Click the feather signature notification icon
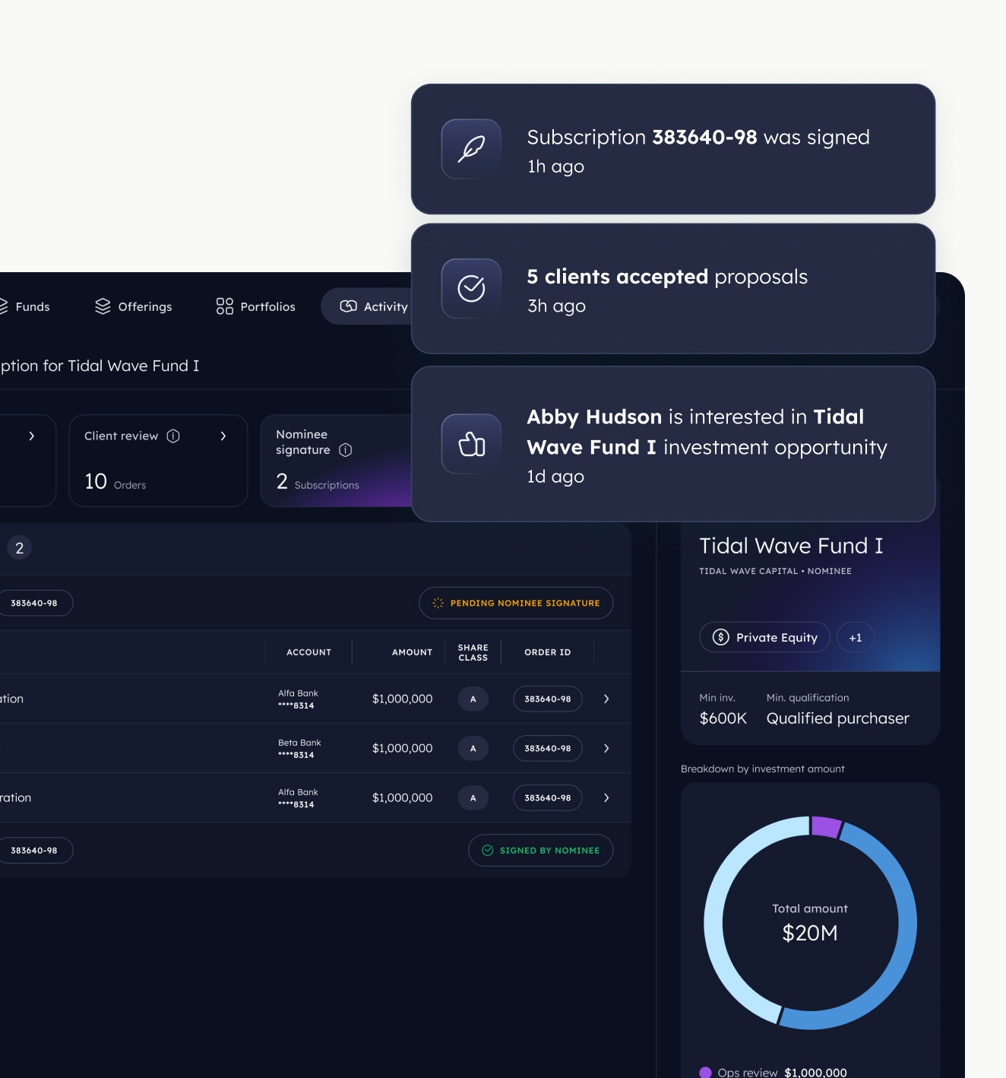This screenshot has height=1078, width=1006. (x=471, y=149)
